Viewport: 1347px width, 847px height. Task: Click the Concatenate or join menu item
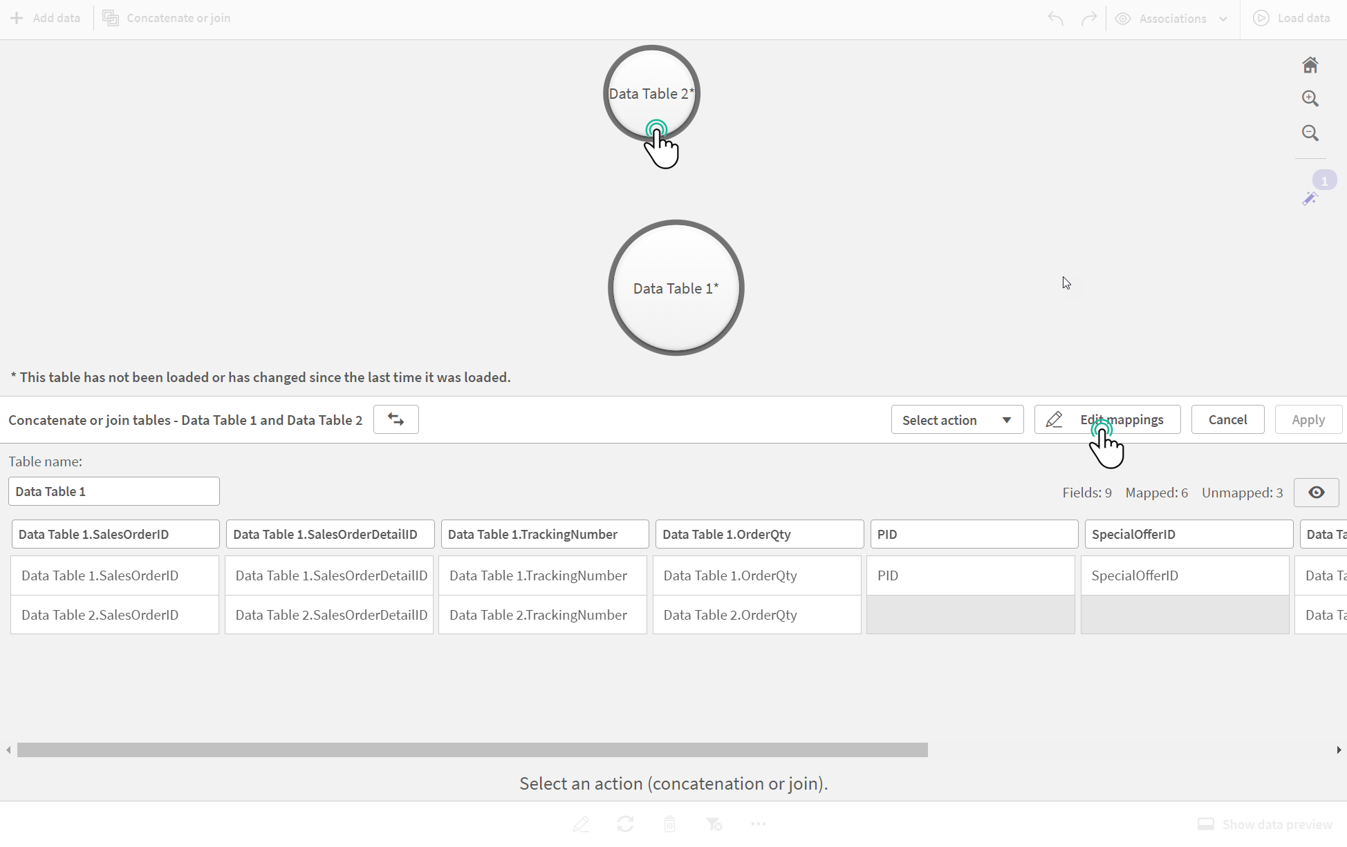pyautogui.click(x=166, y=17)
